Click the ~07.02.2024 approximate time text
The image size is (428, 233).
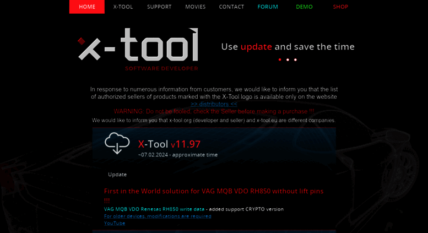(x=178, y=155)
